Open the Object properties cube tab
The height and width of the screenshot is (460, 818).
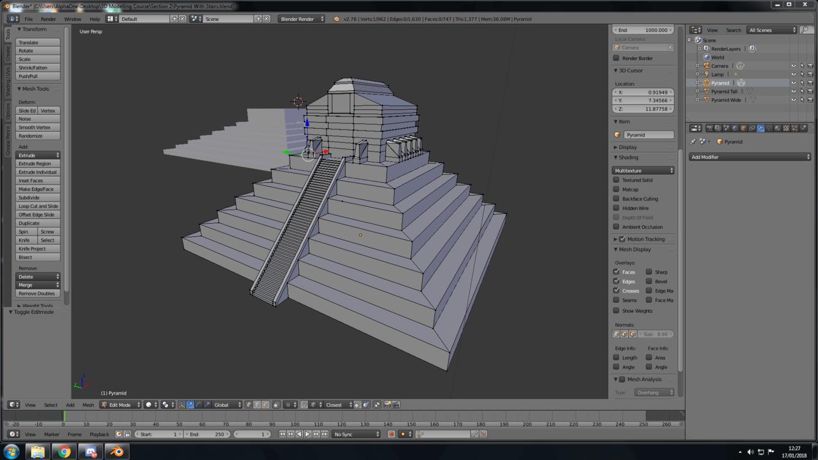click(744, 128)
